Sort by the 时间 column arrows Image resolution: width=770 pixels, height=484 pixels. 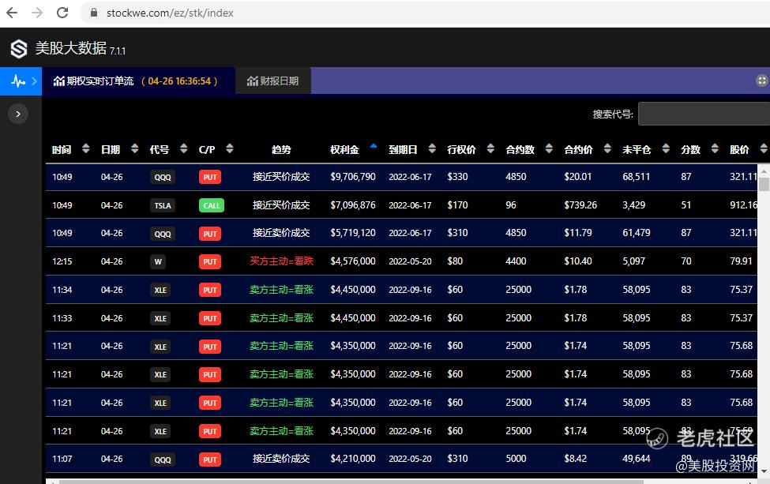(x=86, y=148)
